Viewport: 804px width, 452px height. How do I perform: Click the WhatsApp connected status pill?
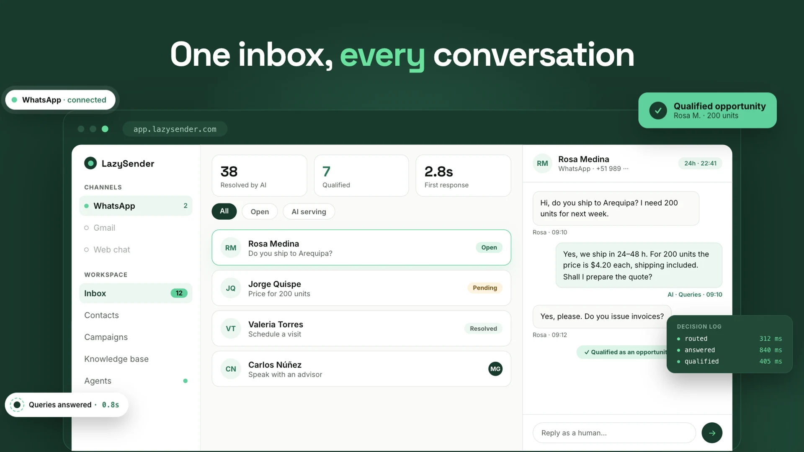click(60, 100)
